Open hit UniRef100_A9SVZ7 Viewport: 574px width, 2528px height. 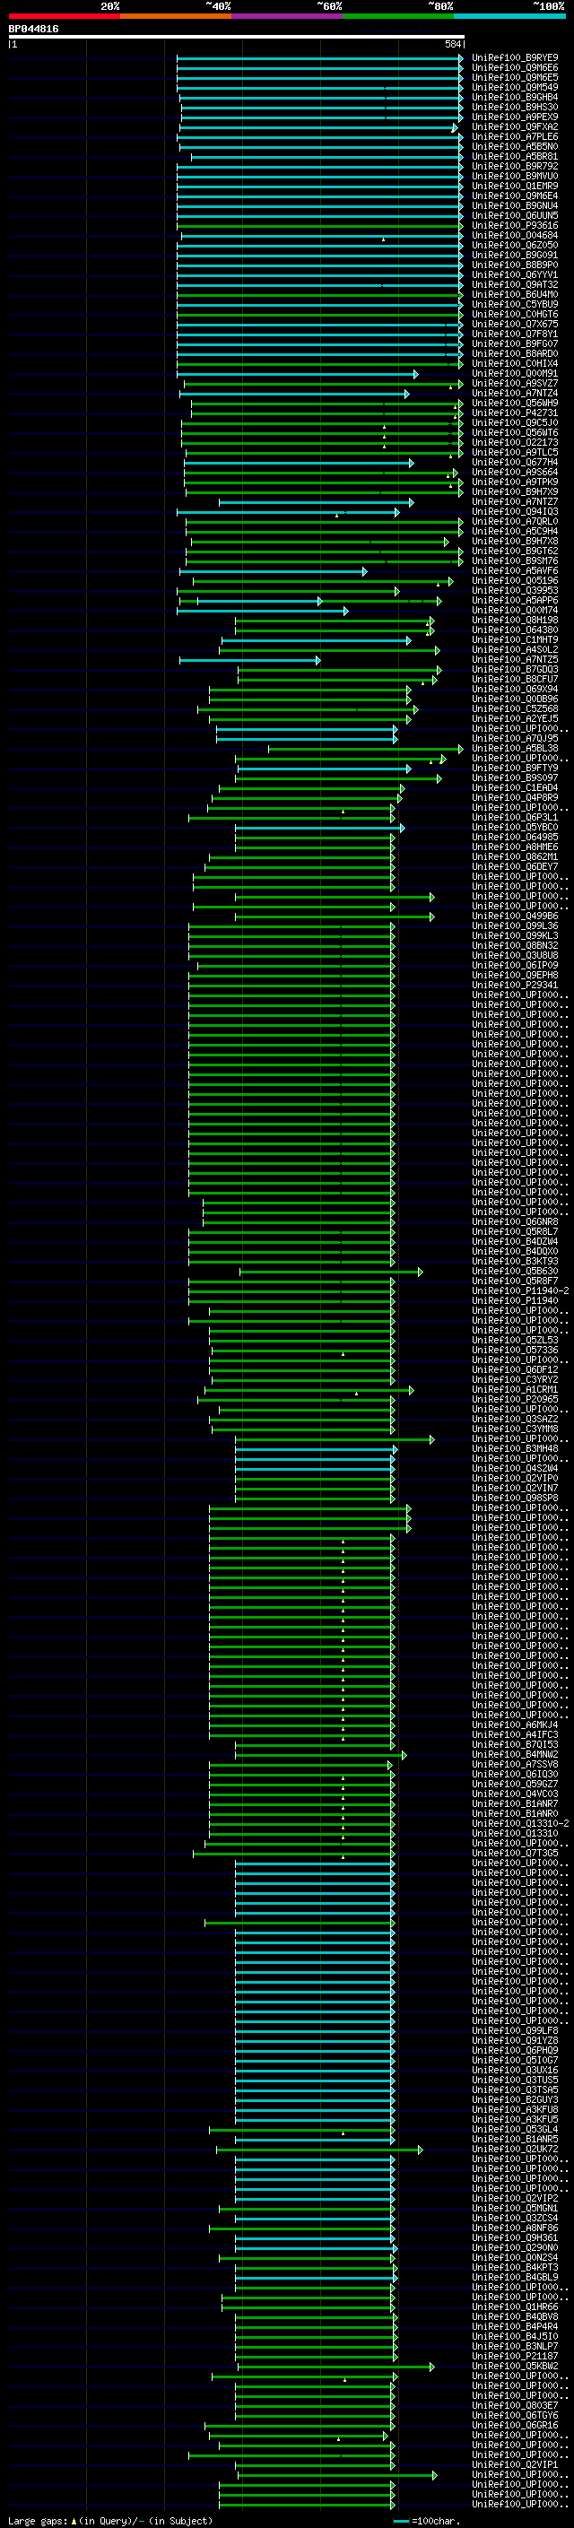(515, 384)
